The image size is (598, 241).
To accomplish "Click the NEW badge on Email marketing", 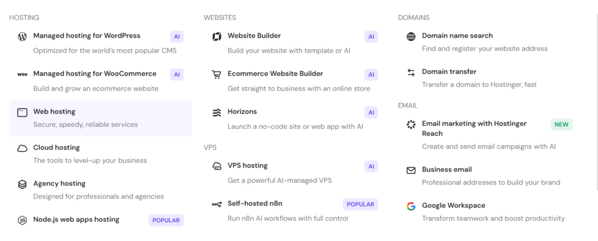I will click(x=561, y=124).
